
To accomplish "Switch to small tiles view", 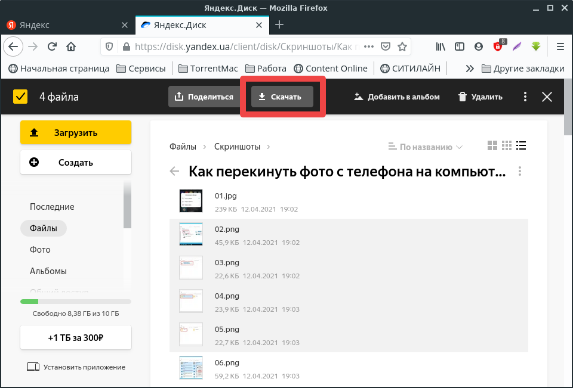I will (507, 146).
